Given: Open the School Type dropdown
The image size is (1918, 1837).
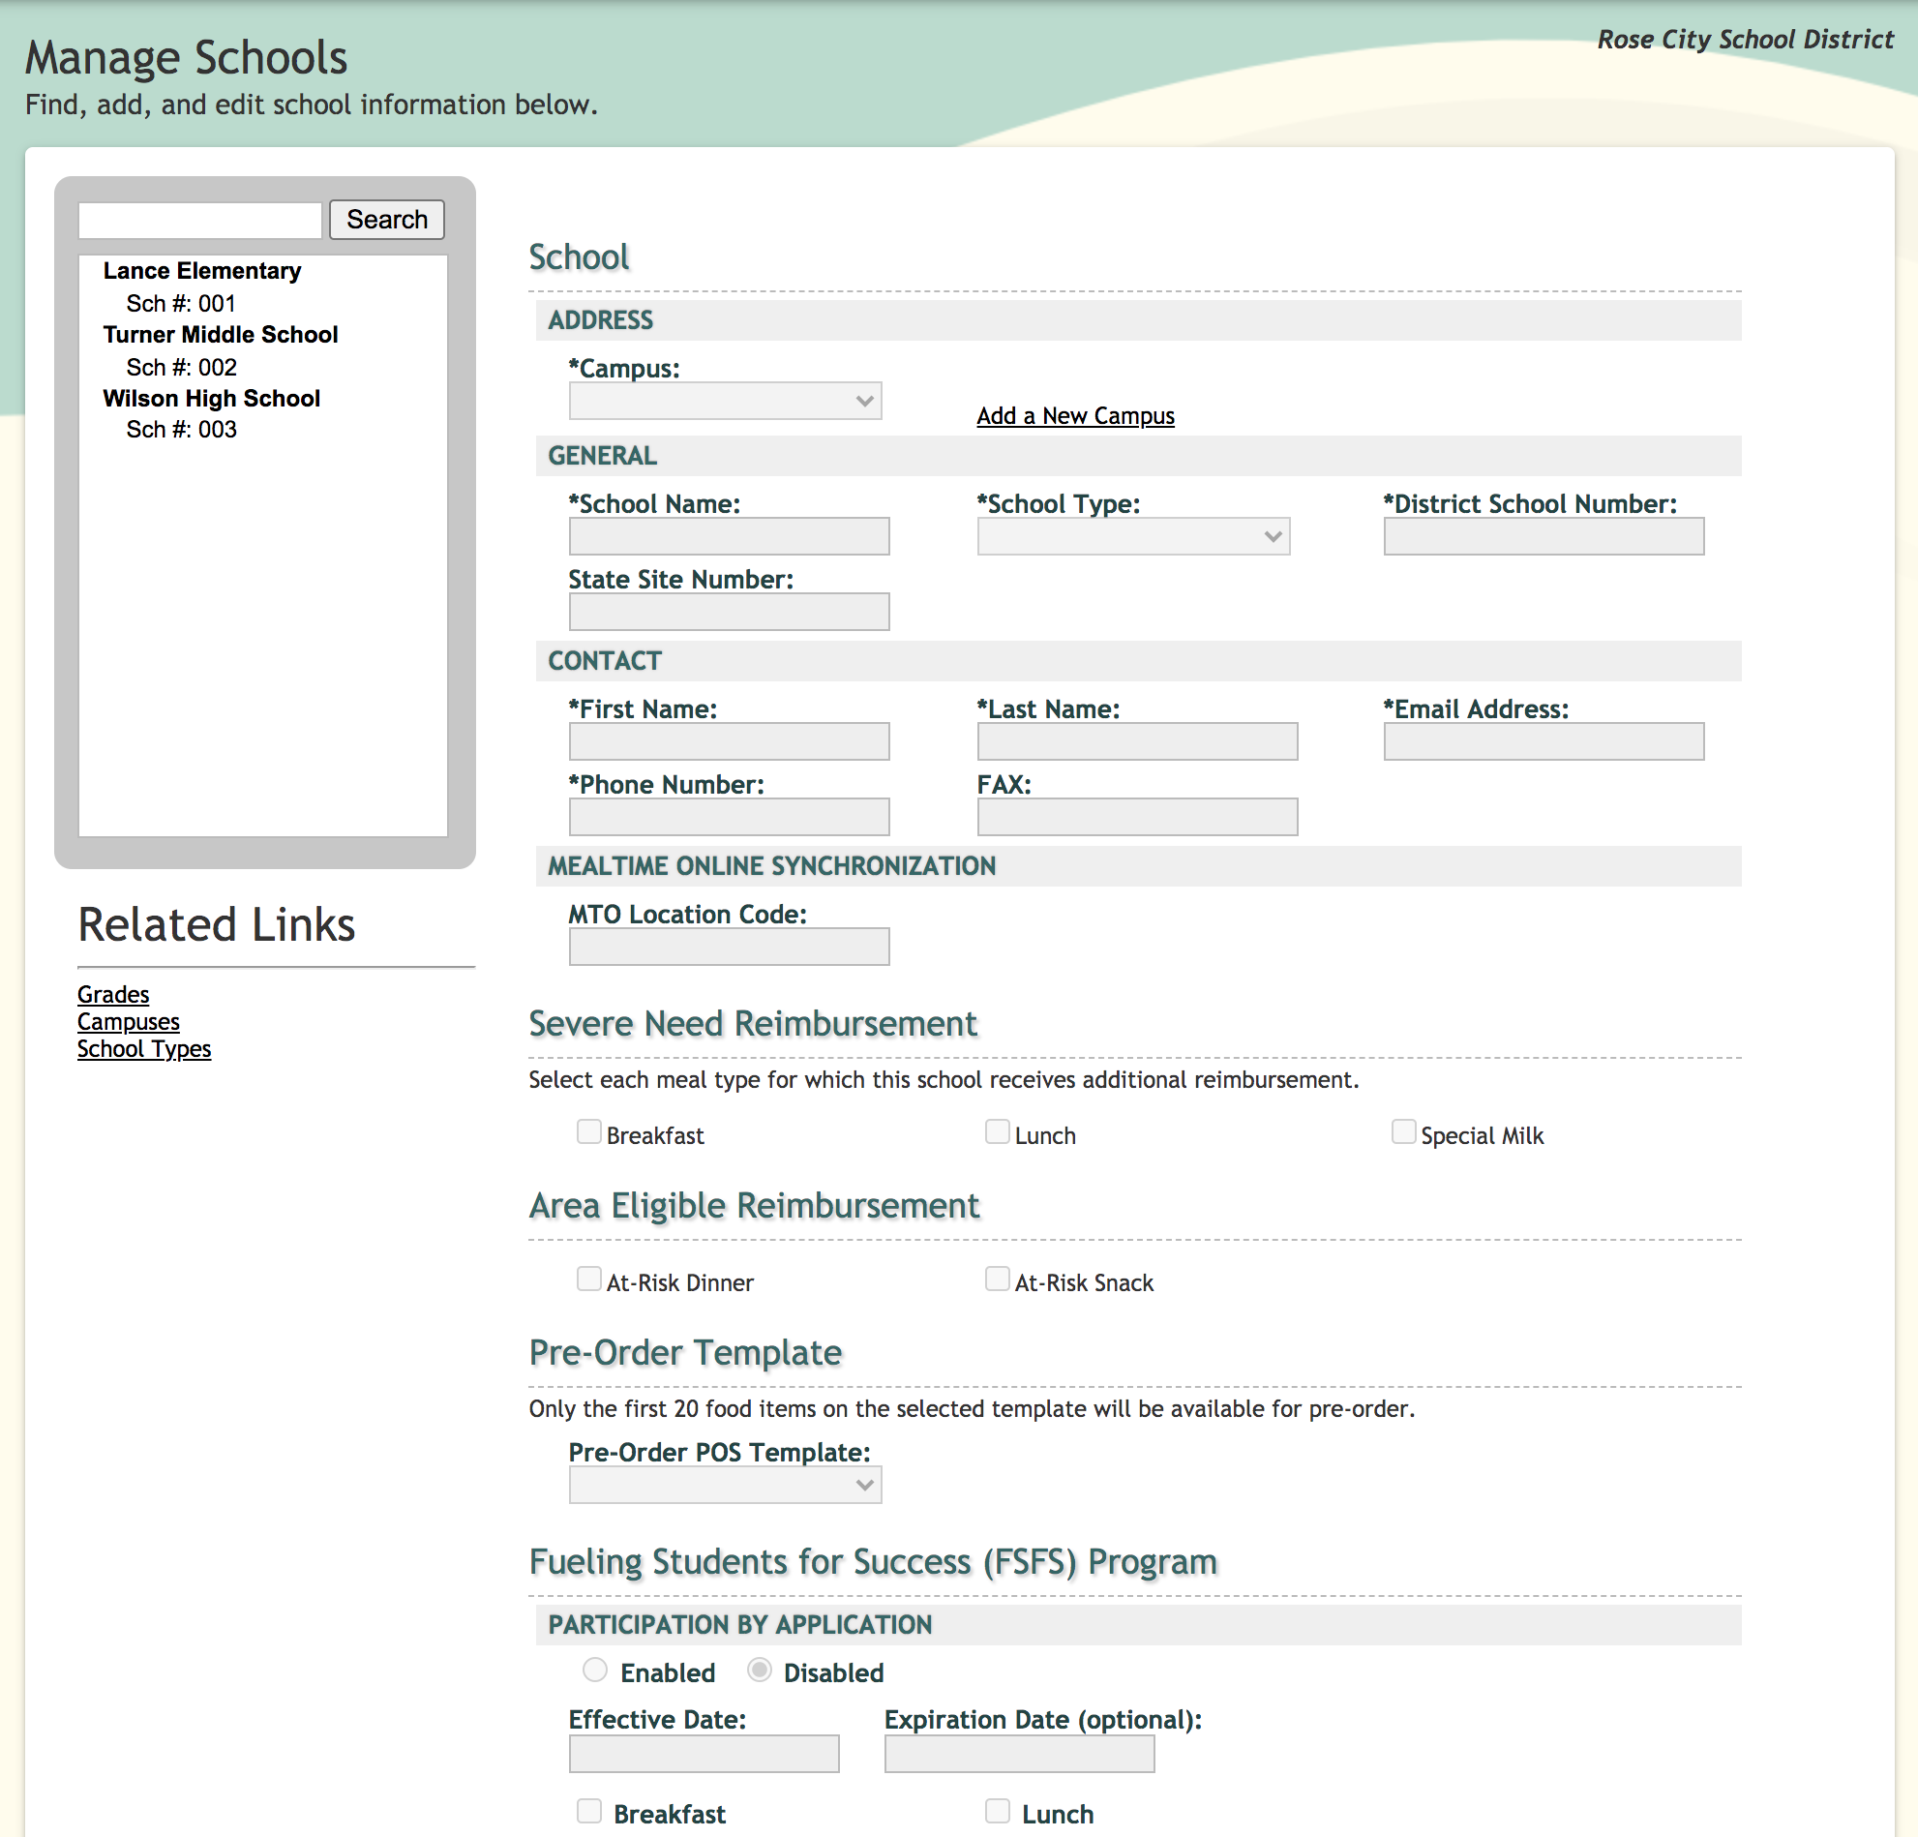Looking at the screenshot, I should click(x=1132, y=536).
